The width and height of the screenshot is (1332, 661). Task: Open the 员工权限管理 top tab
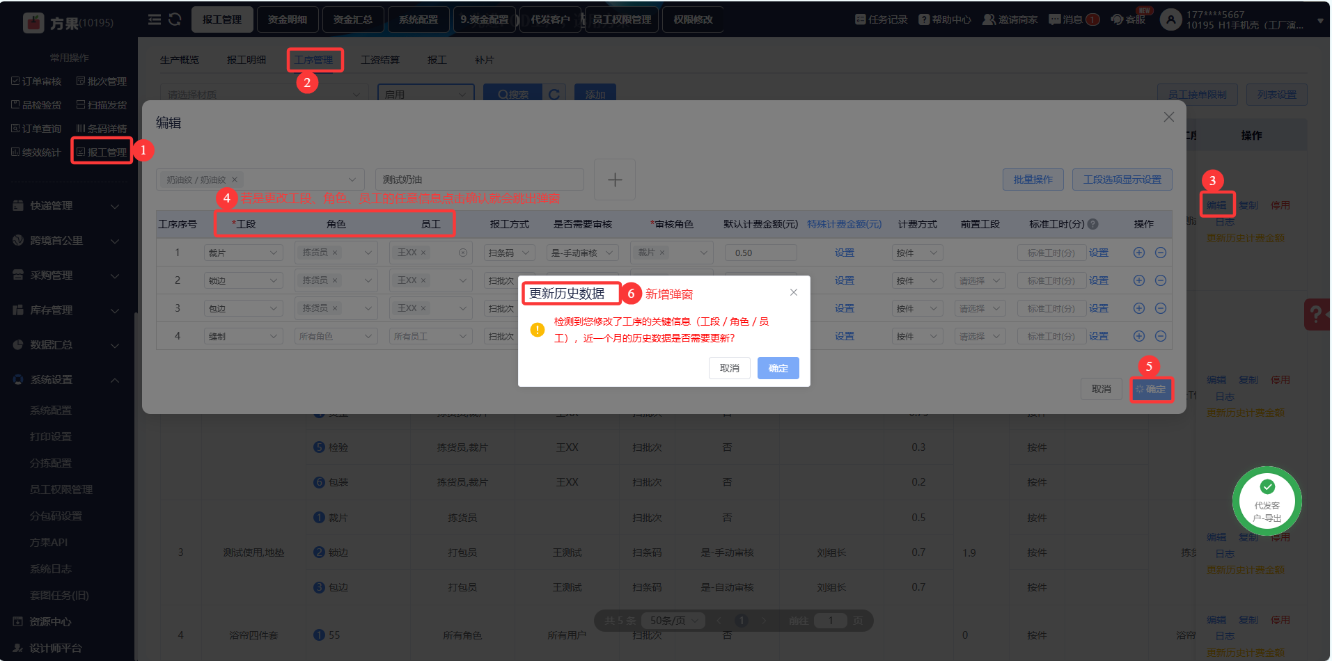(x=622, y=19)
